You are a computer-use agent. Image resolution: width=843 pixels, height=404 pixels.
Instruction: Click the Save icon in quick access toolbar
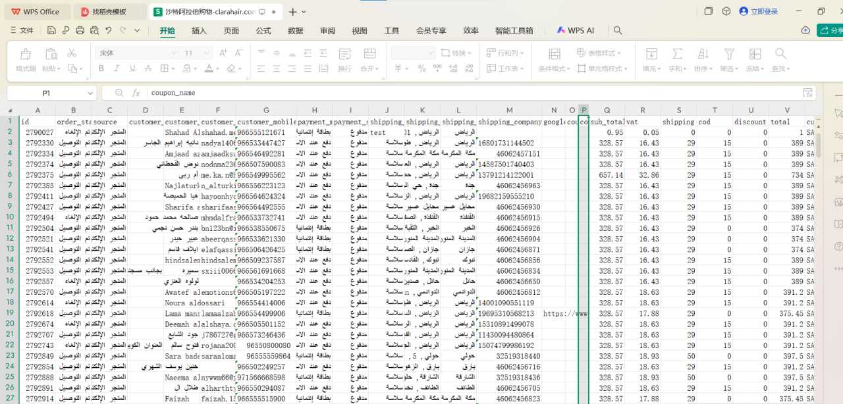(51, 30)
